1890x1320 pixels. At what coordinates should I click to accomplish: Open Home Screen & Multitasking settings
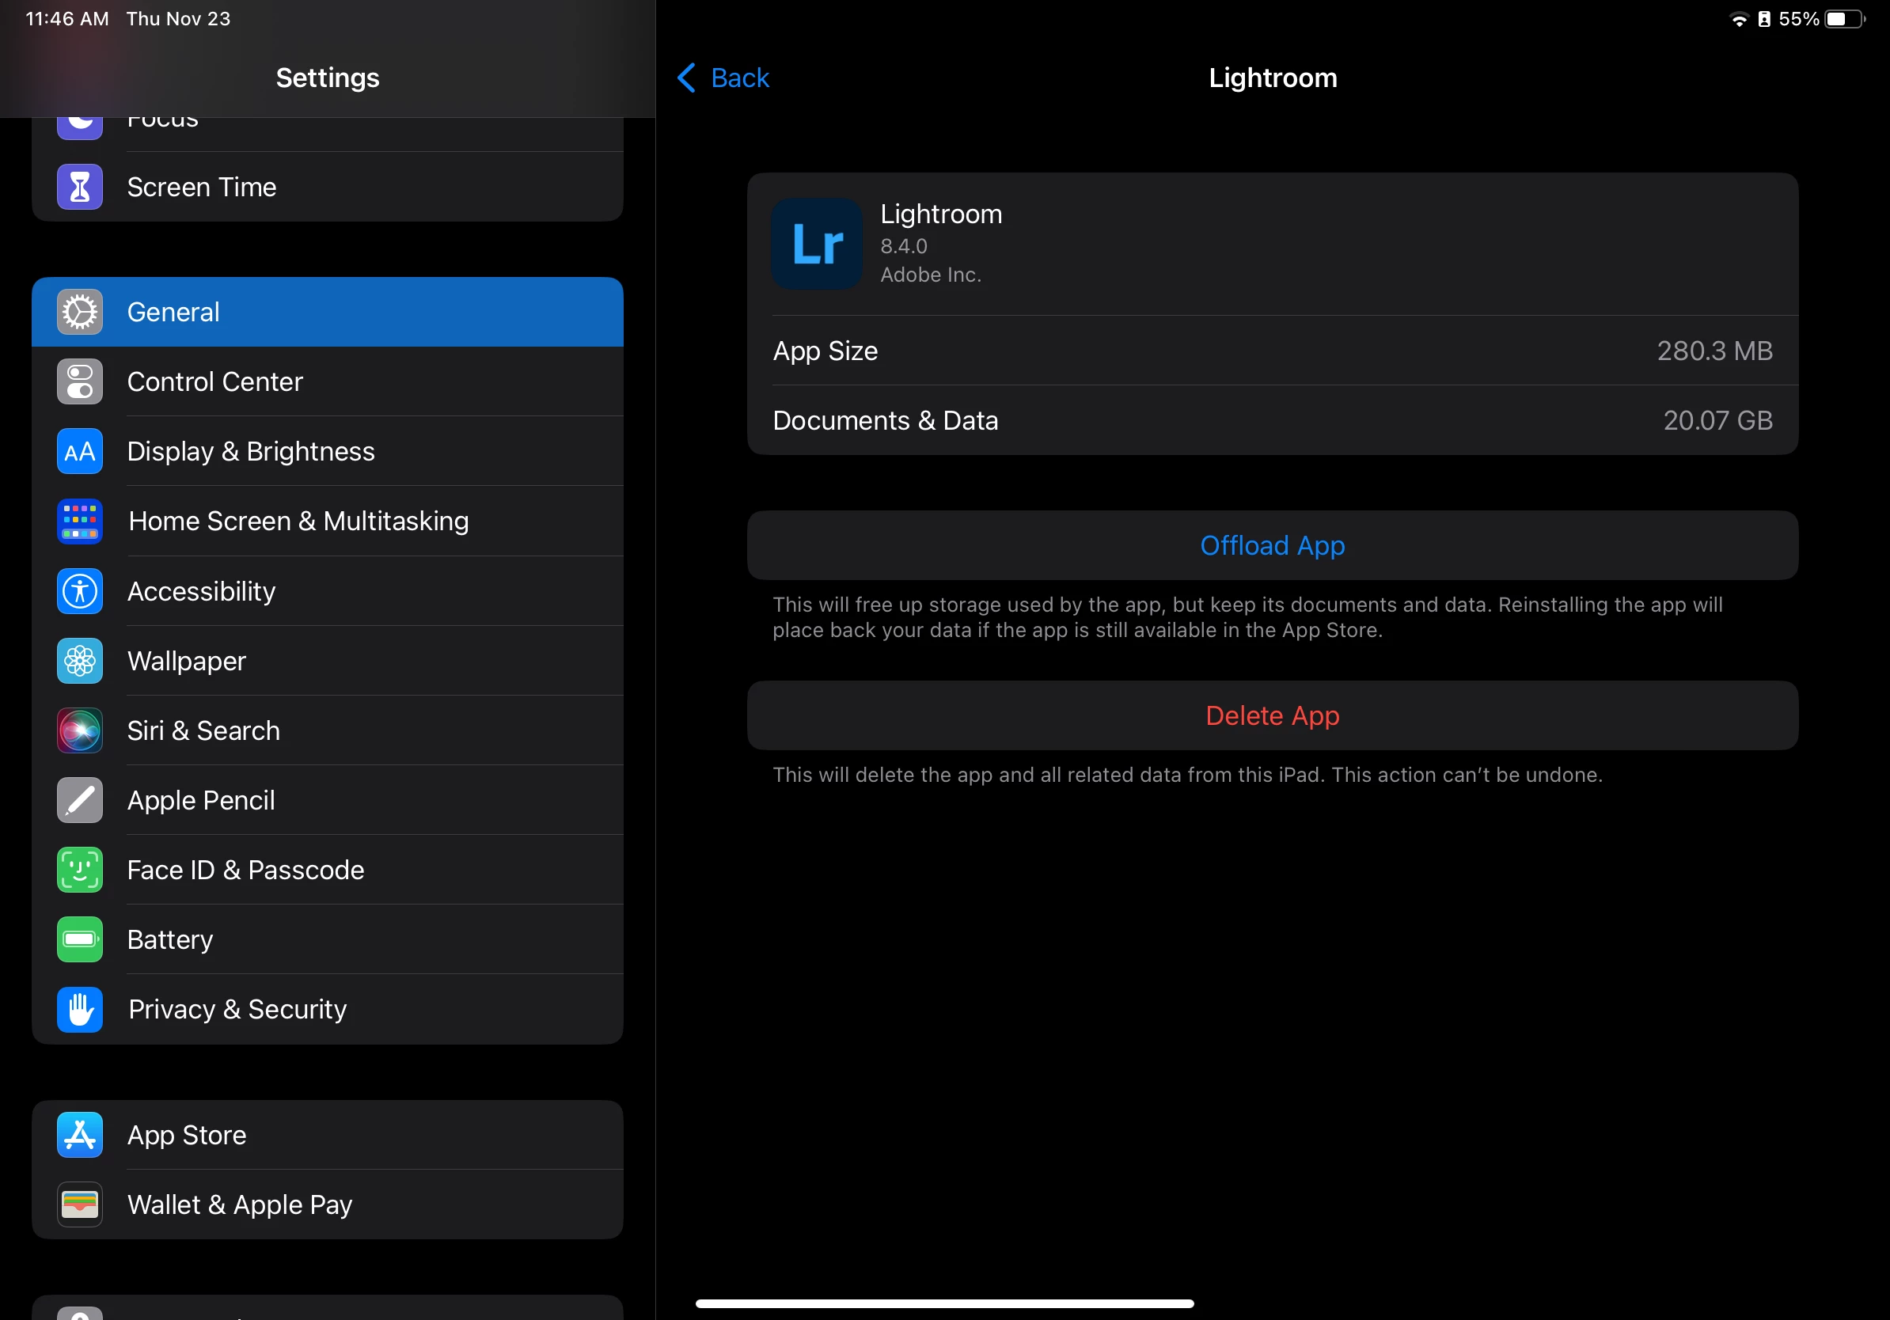[x=298, y=521]
